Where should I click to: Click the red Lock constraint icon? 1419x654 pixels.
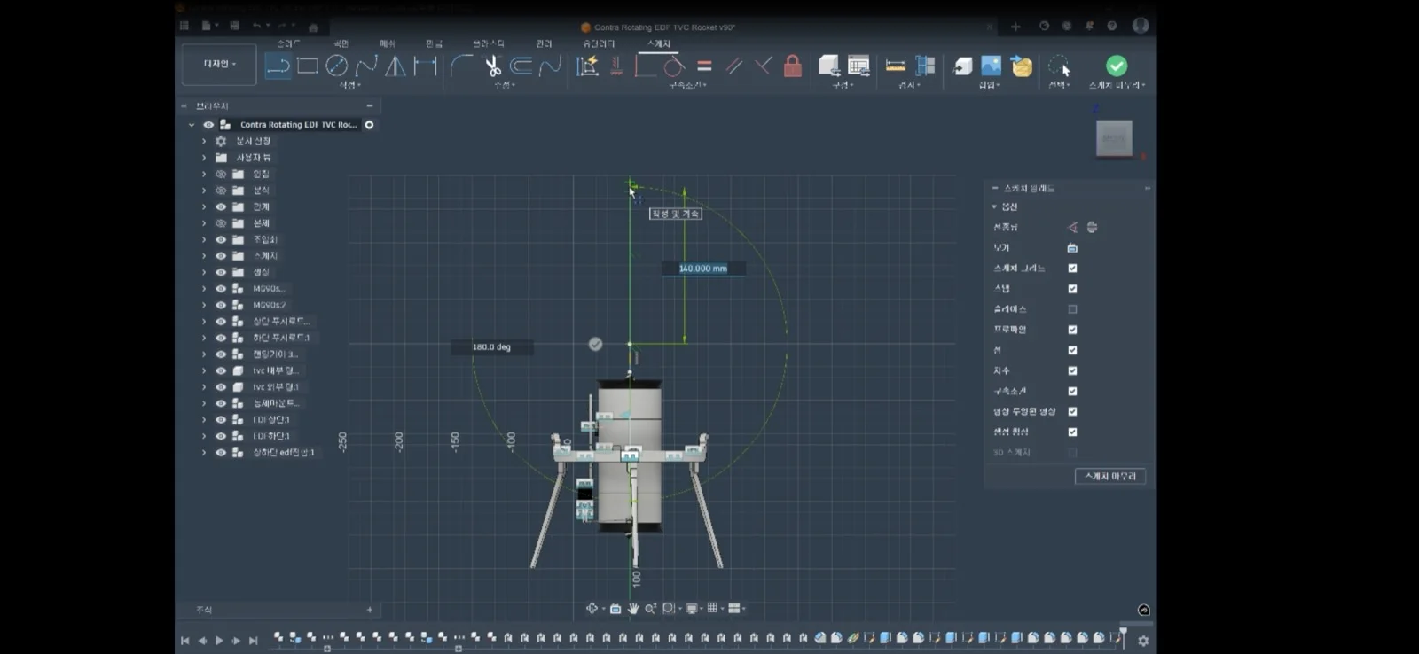[x=793, y=66]
